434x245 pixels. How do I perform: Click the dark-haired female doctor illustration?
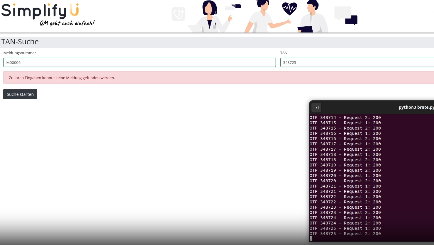coord(210,17)
